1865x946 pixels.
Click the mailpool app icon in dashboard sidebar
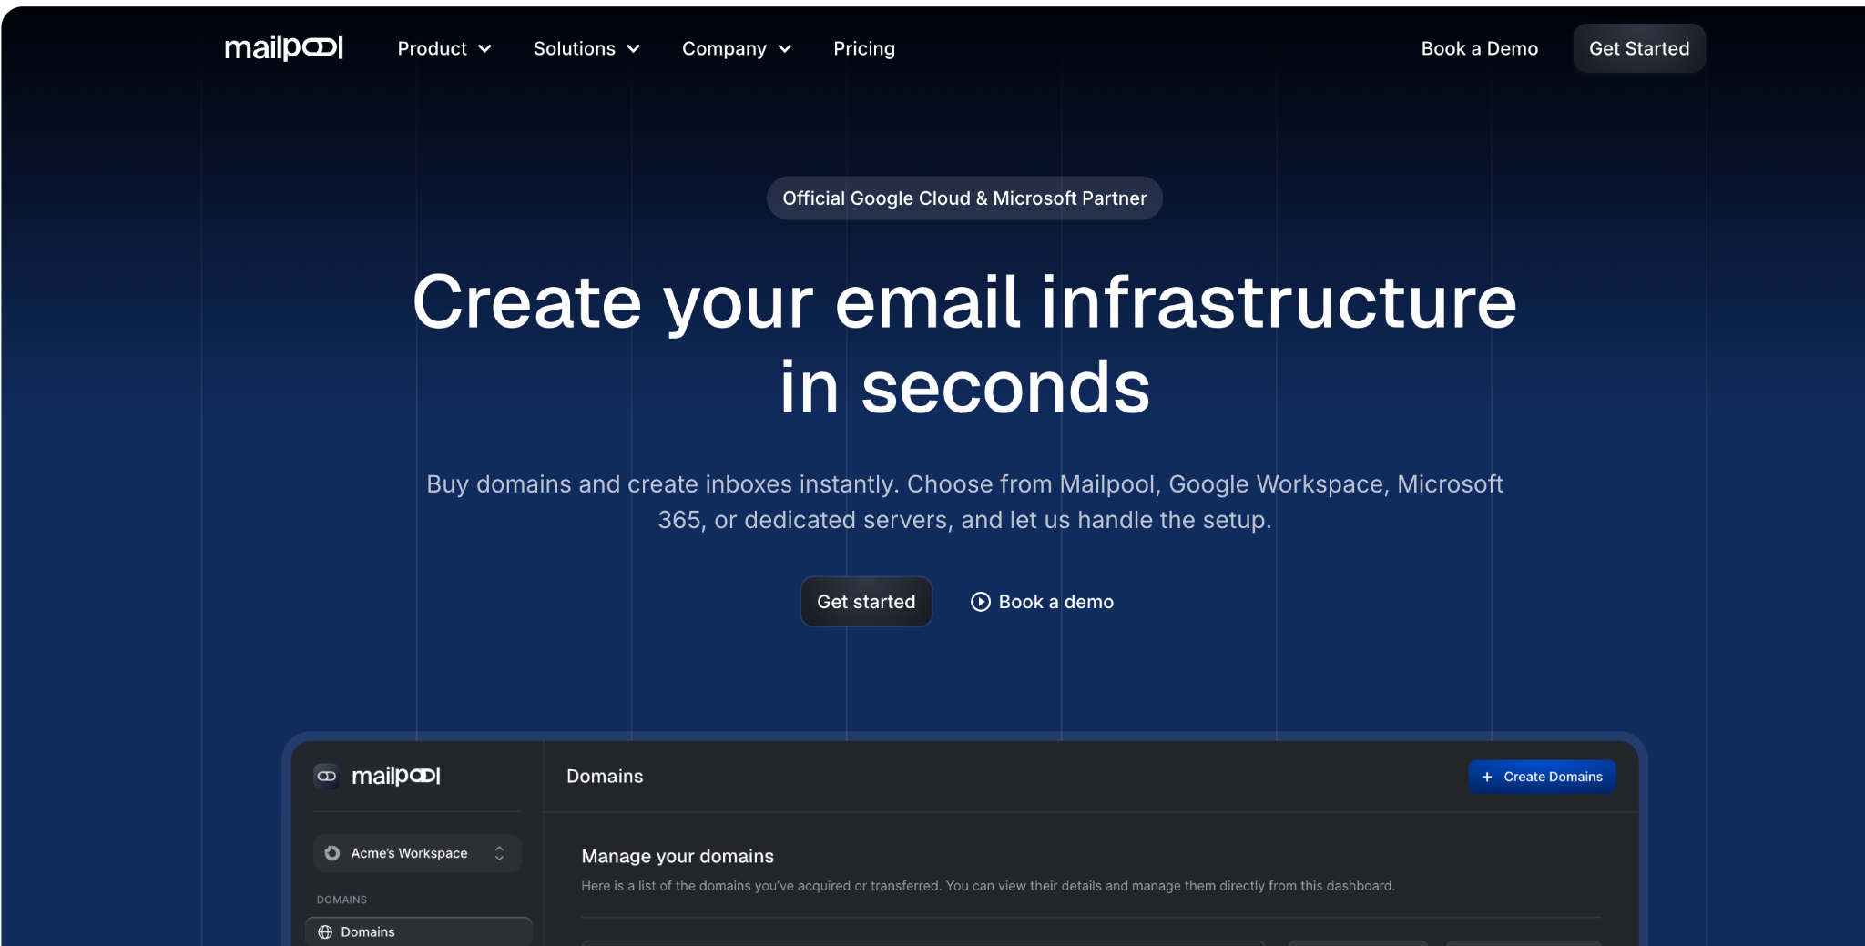[326, 776]
